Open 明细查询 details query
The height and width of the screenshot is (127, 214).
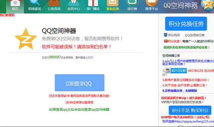tap(34, 9)
